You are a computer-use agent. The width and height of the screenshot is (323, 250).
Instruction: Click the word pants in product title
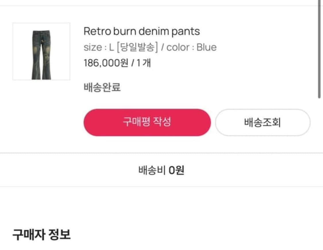(185, 31)
